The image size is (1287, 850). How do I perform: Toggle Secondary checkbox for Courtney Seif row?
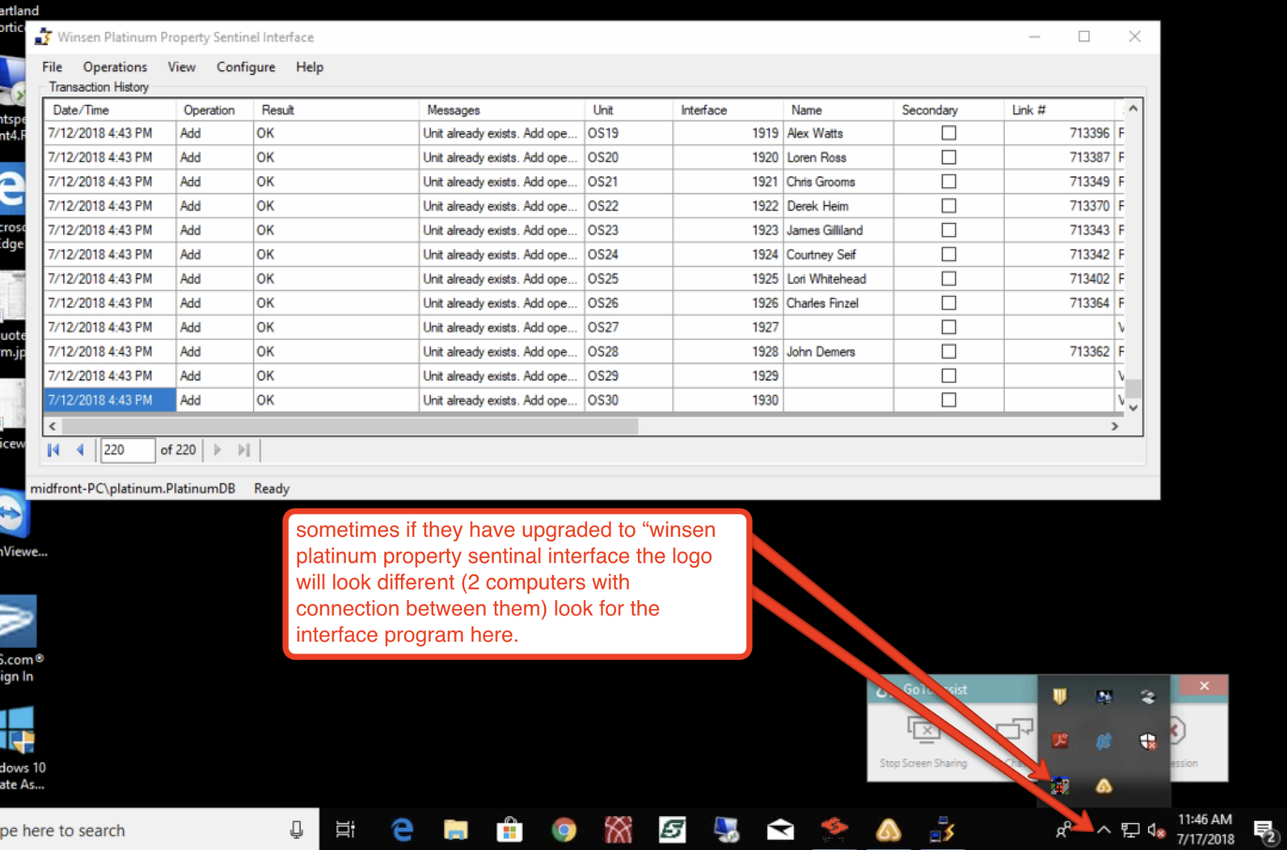coord(949,254)
